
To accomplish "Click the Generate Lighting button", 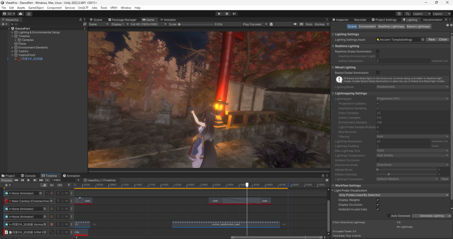I will click(431, 216).
